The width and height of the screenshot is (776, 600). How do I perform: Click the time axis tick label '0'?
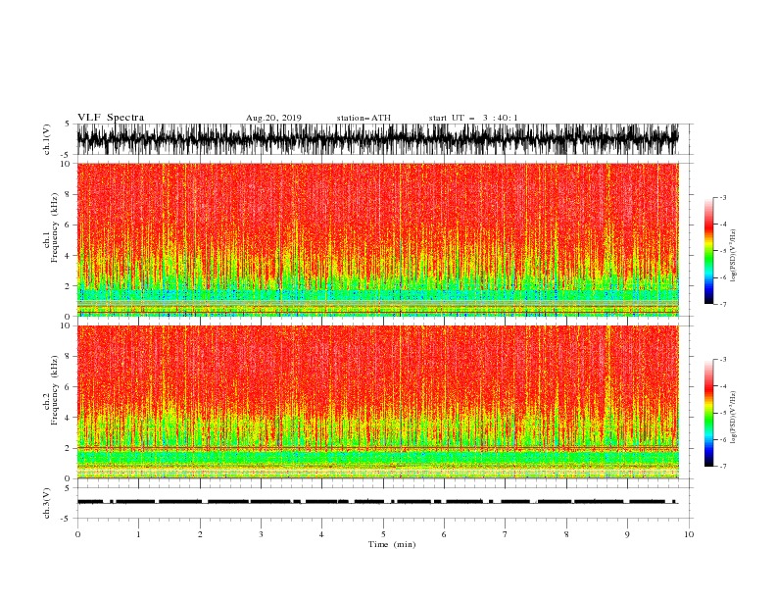[77, 534]
